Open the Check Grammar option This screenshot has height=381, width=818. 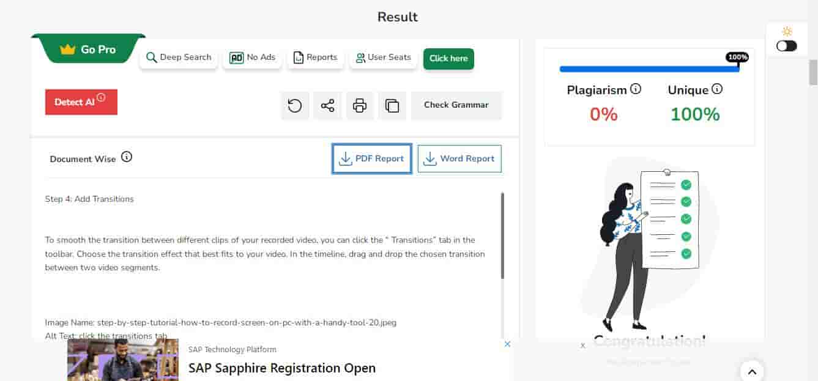456,105
